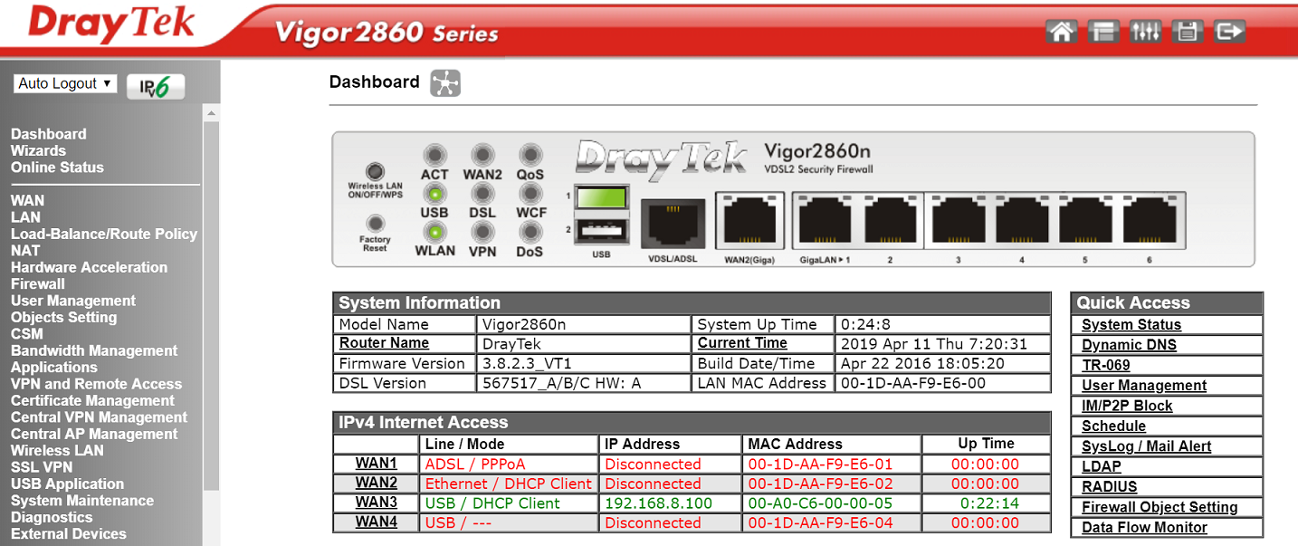Click the LAN MAC address 00-1D-AA-F9-E6-00
This screenshot has height=546, width=1298.
point(912,383)
